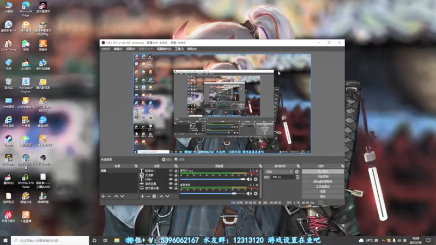
Task: Open the Tools (T) menu in OBS
Action: 179,49
